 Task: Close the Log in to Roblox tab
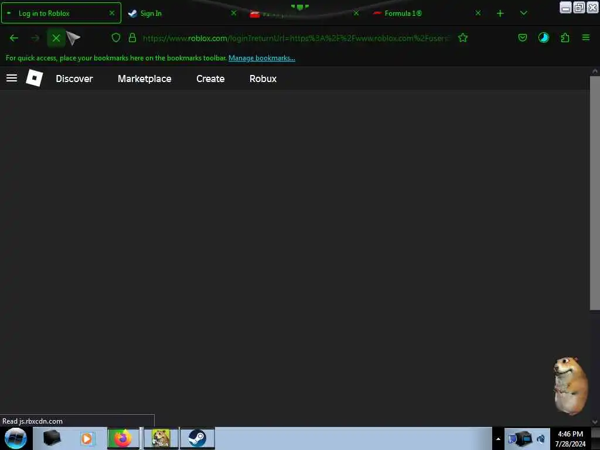(112, 13)
